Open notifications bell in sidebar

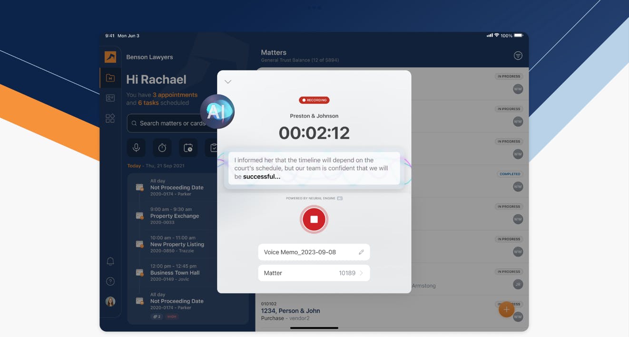[x=110, y=261]
